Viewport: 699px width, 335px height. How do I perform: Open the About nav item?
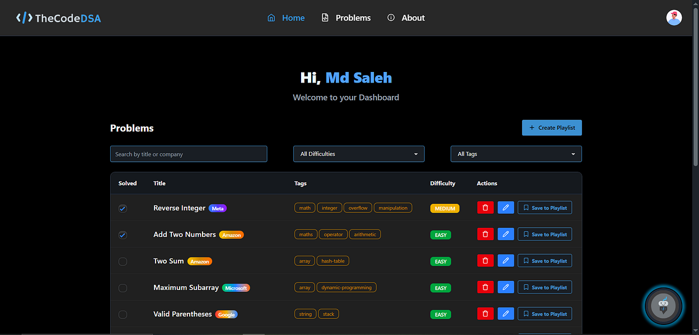click(406, 18)
